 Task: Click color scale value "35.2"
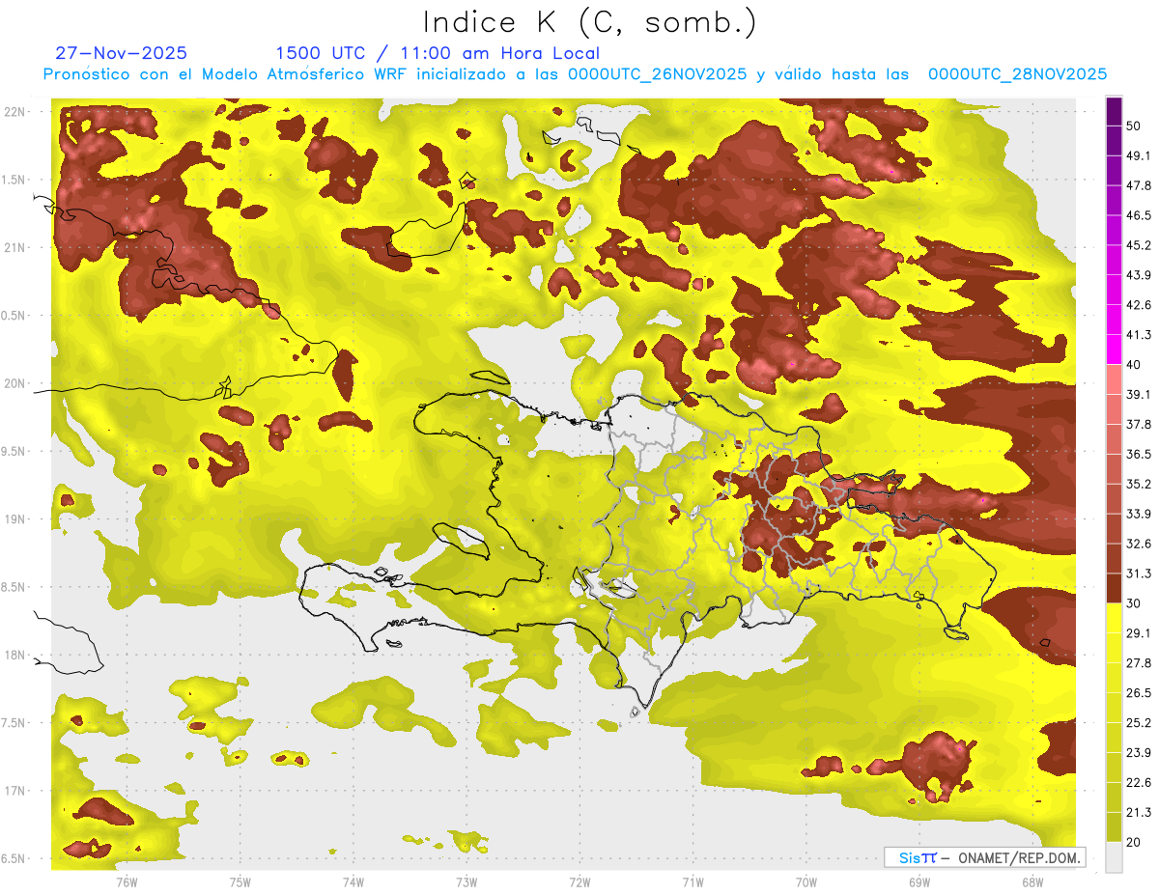(1138, 484)
